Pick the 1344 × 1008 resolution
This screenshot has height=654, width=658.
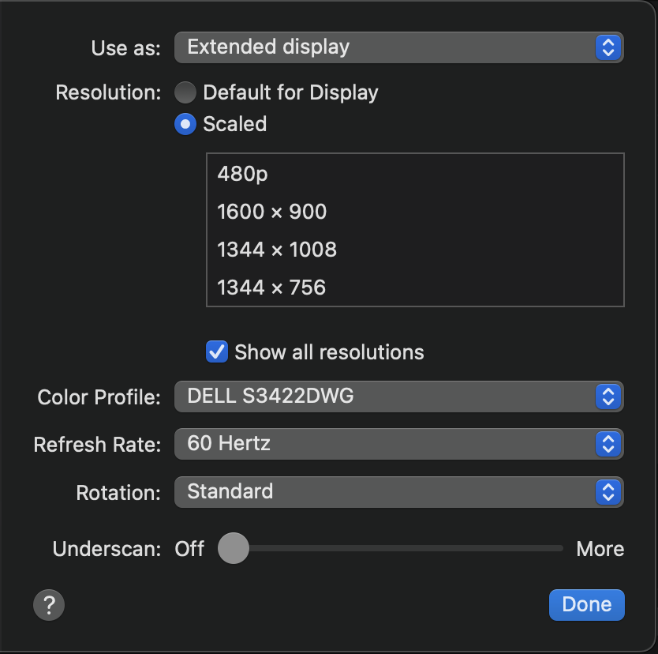277,250
